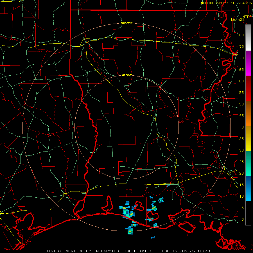Select the white-gray segment of the color bar
The image size is (253, 253).
coord(248,38)
